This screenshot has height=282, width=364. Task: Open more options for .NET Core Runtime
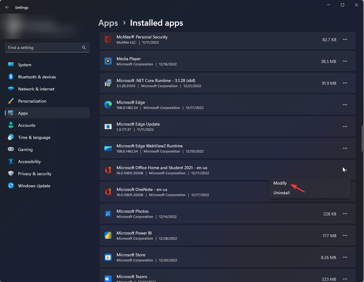pyautogui.click(x=345, y=83)
